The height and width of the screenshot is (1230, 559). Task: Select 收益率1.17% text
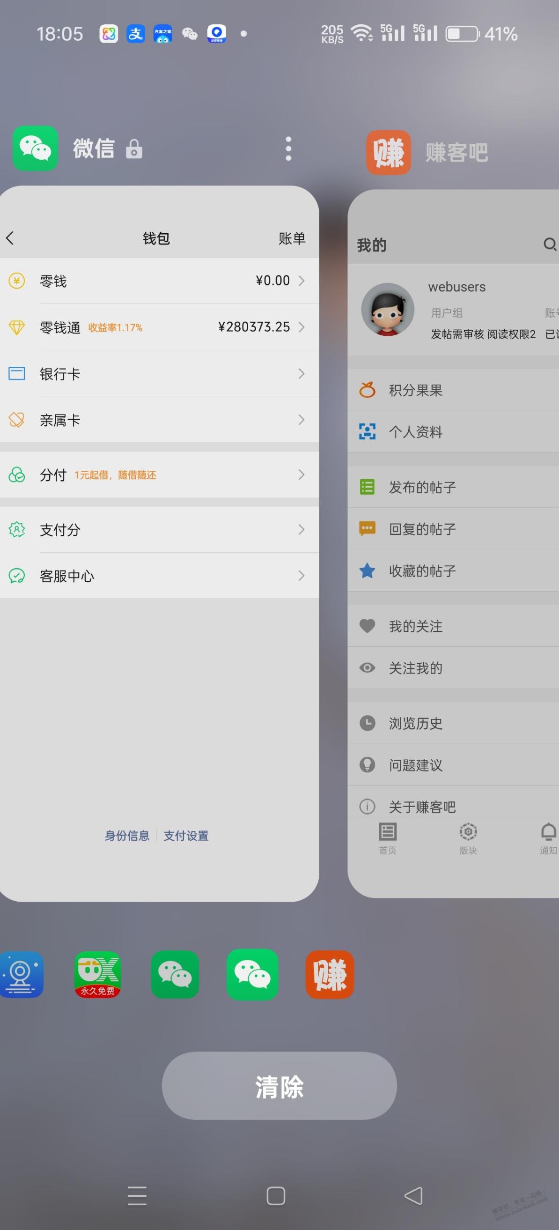(115, 327)
